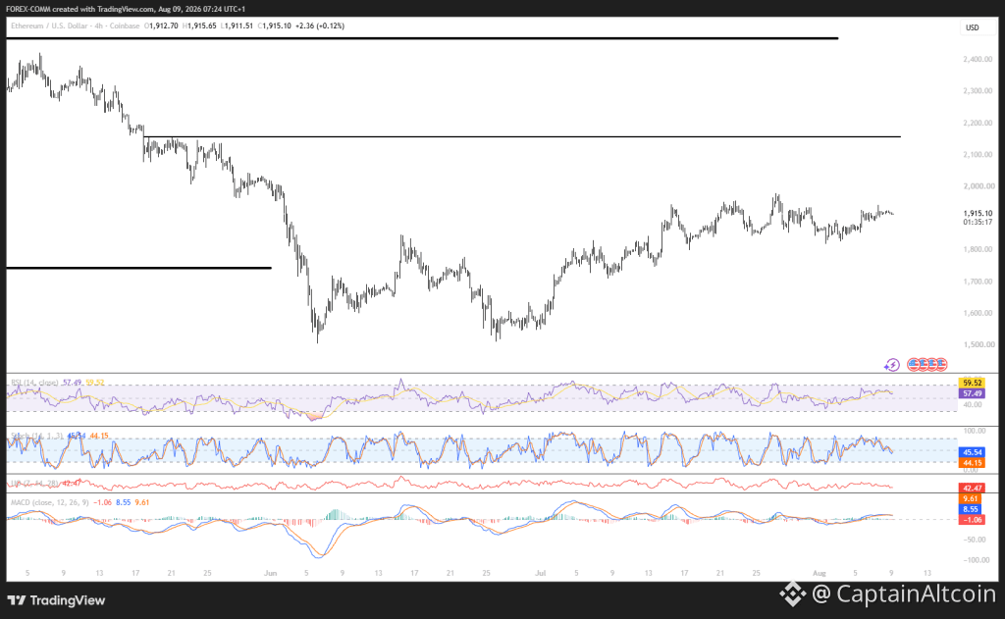Click the 2,400.00 price axis label
Image resolution: width=1005 pixels, height=619 pixels.
(x=978, y=59)
